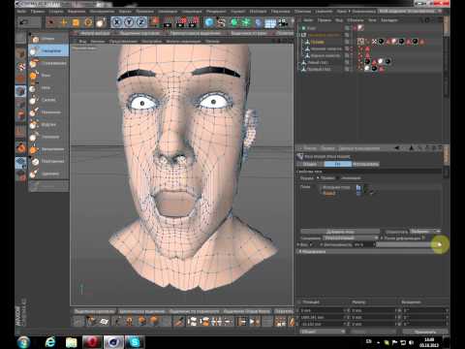Select the Scale tool orange square icon
Viewport: 465px width, 349px height.
[76, 22]
